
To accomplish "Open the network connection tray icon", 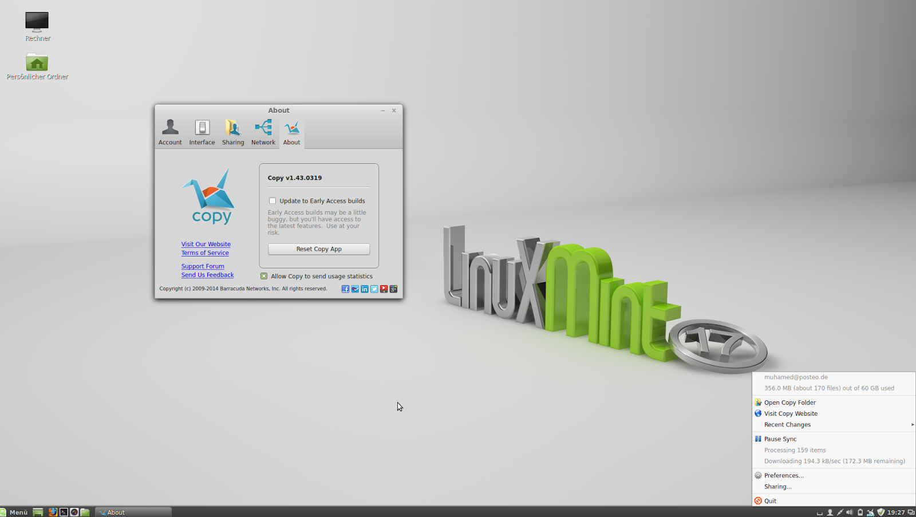I will point(840,512).
